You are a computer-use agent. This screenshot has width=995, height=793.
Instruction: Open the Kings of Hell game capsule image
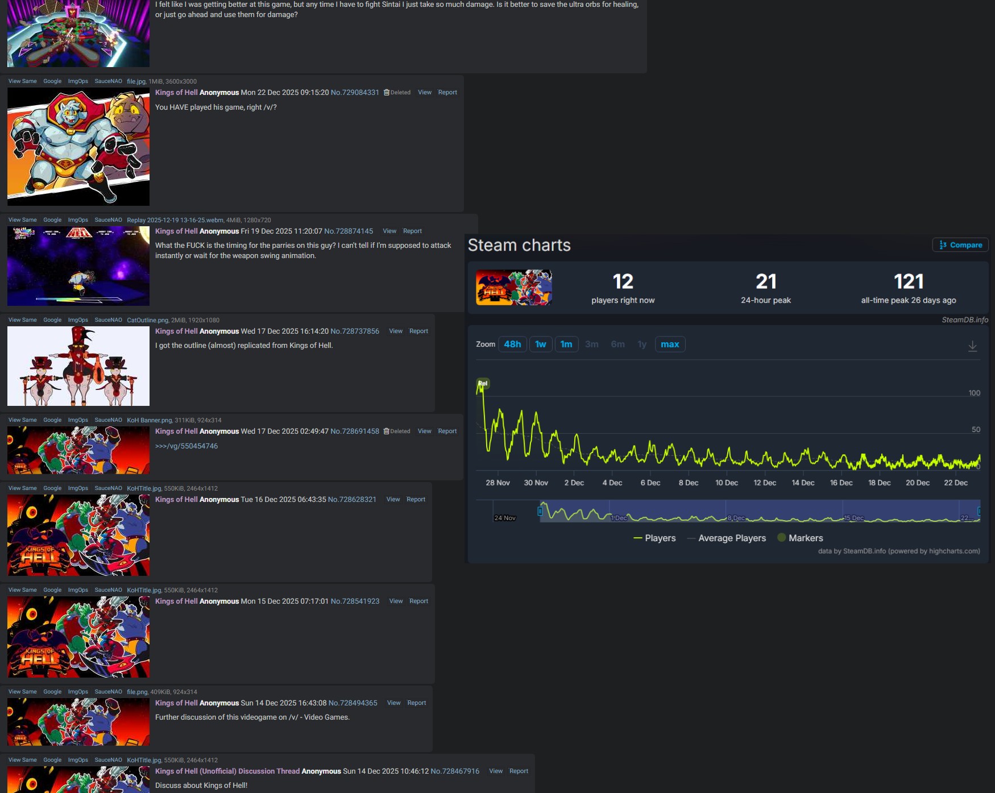514,288
